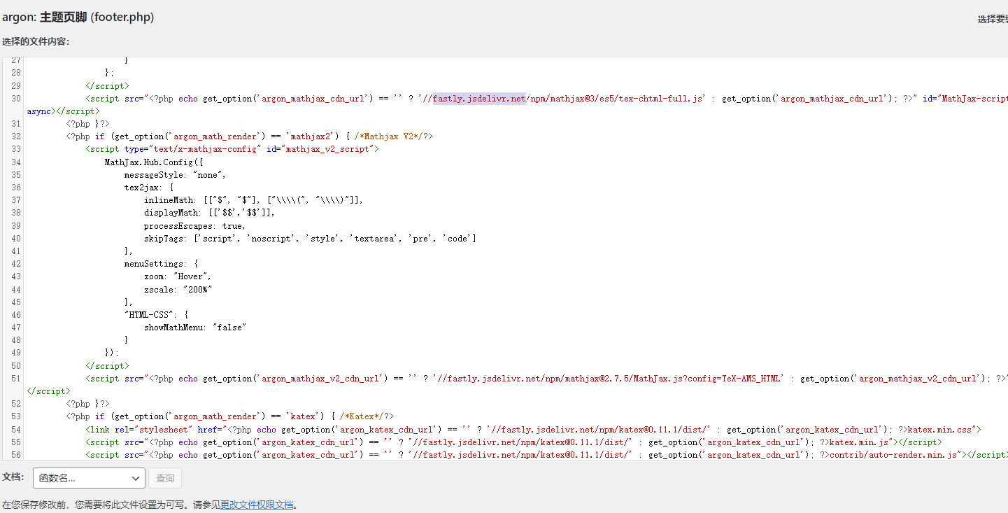Click the 查询 lookup button
The height and width of the screenshot is (513, 1008).
tap(165, 478)
